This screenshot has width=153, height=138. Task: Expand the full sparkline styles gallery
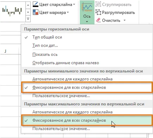pos(28,19)
